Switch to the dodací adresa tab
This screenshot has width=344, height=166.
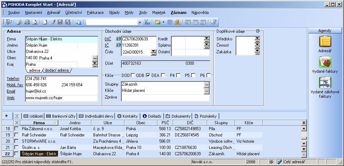pos(57,71)
